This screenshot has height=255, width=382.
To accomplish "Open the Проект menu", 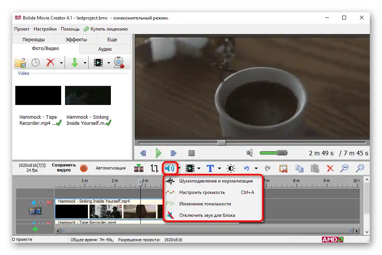I will [22, 29].
